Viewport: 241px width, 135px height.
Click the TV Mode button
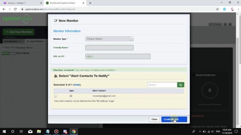pyautogui.click(x=215, y=24)
